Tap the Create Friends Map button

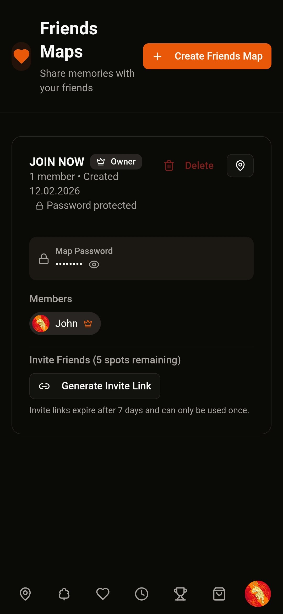coord(207,56)
